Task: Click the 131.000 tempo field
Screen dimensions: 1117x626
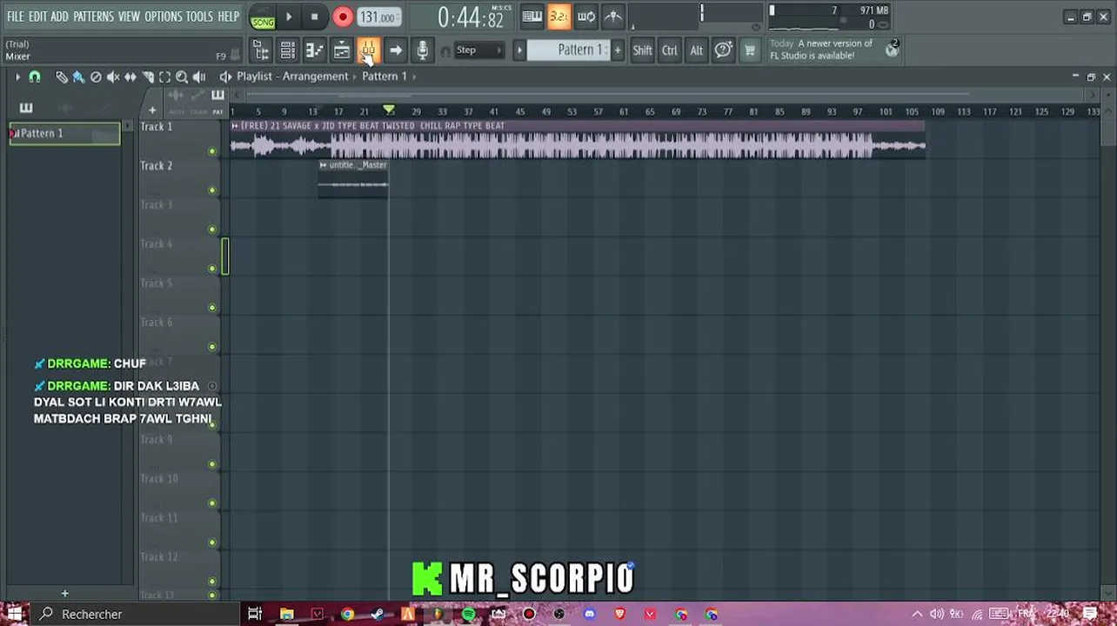Action: point(378,17)
